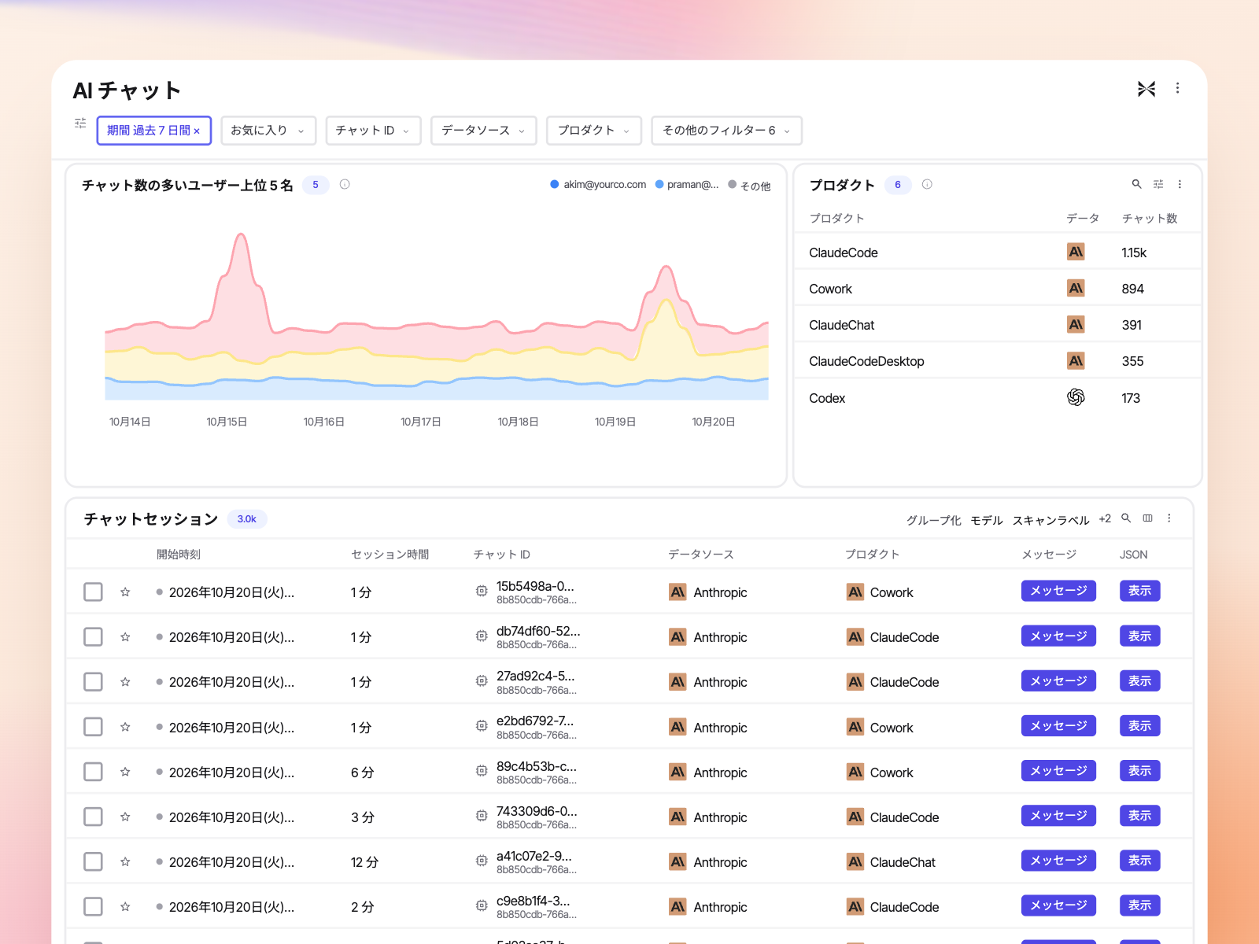Sort by the 開始時刻 column header

pos(179,555)
